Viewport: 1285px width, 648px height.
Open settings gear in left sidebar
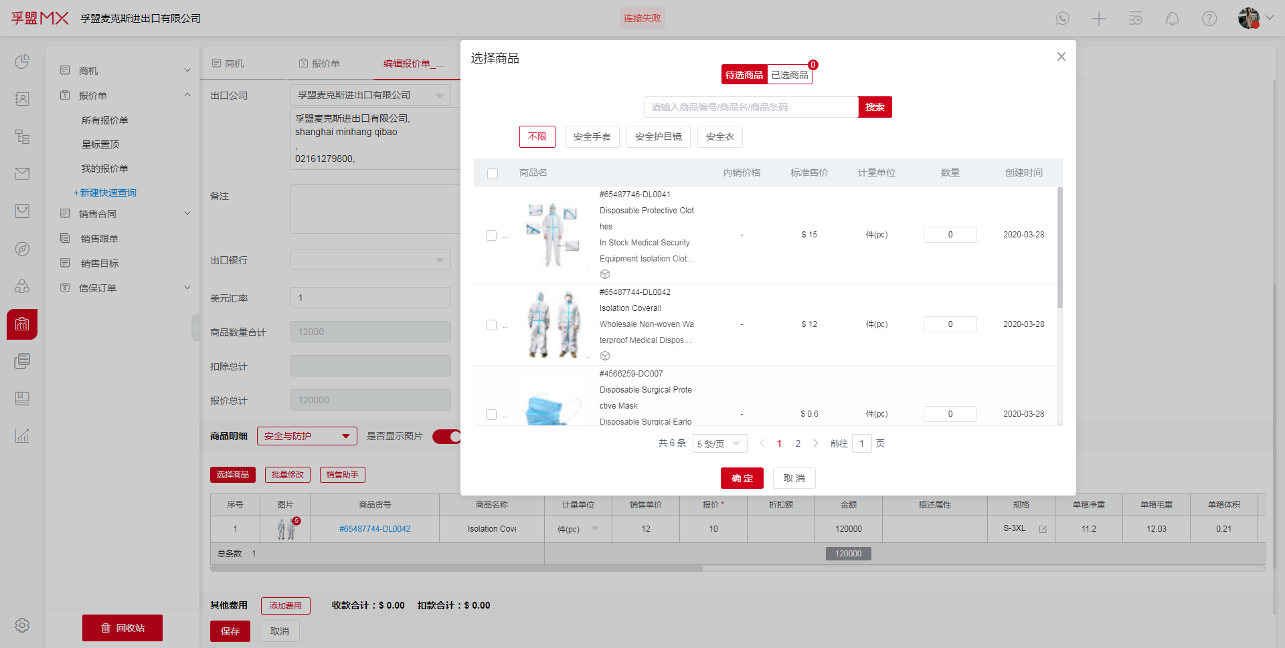coord(22,625)
